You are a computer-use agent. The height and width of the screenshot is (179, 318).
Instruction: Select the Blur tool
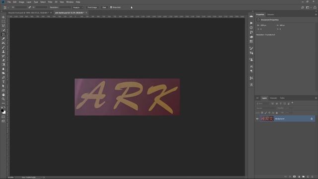[x=3, y=69]
